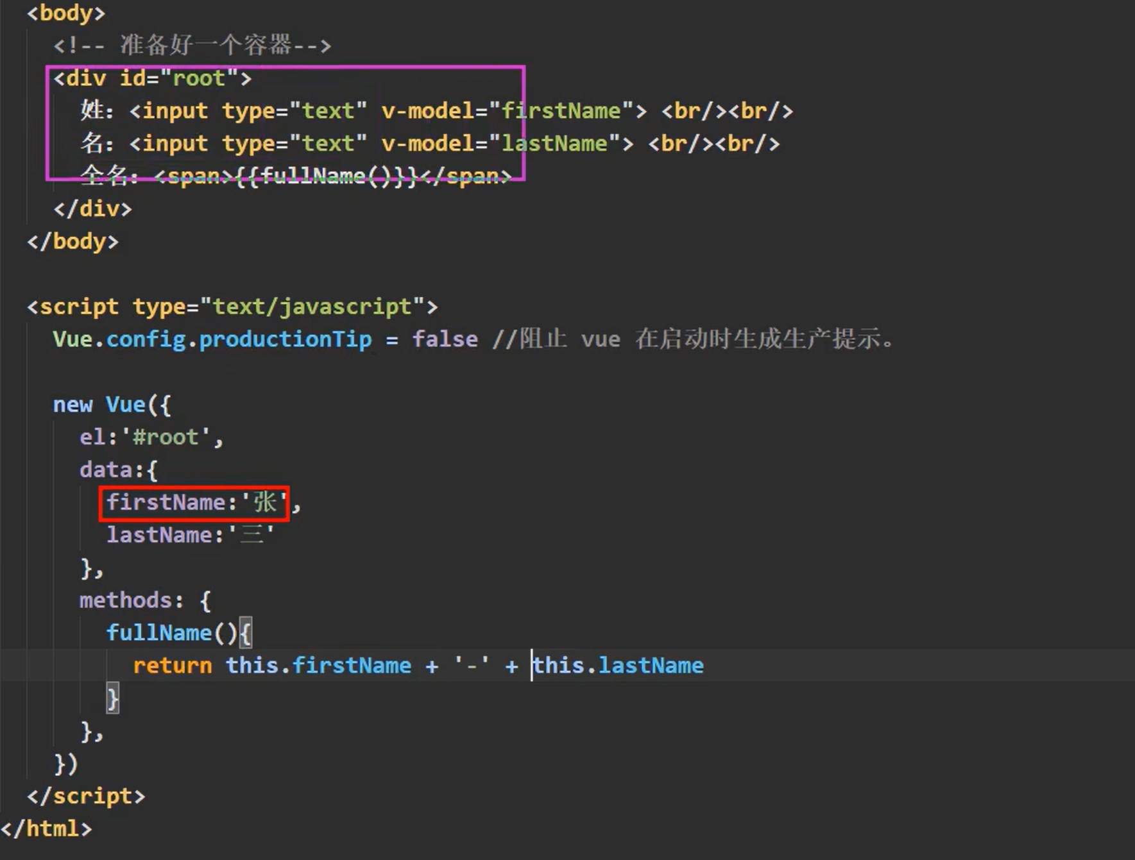Click the 'new Vue({' line
1135x860 pixels.
pos(112,405)
